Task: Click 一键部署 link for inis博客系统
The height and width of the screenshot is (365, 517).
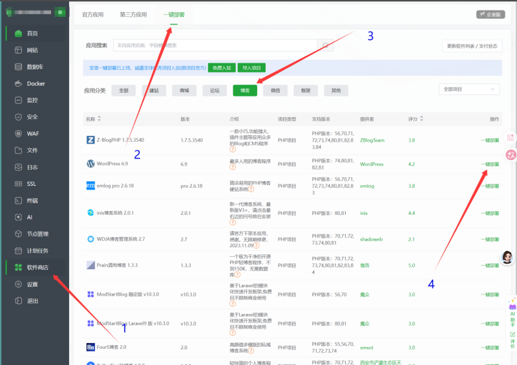Action: pyautogui.click(x=490, y=213)
